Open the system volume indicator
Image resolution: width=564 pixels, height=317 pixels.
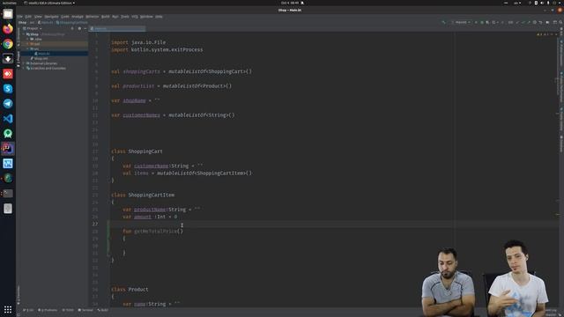[542, 3]
